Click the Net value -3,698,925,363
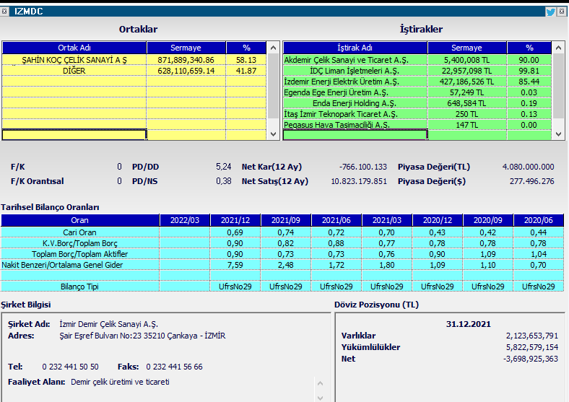The height and width of the screenshot is (402, 569). [x=531, y=359]
